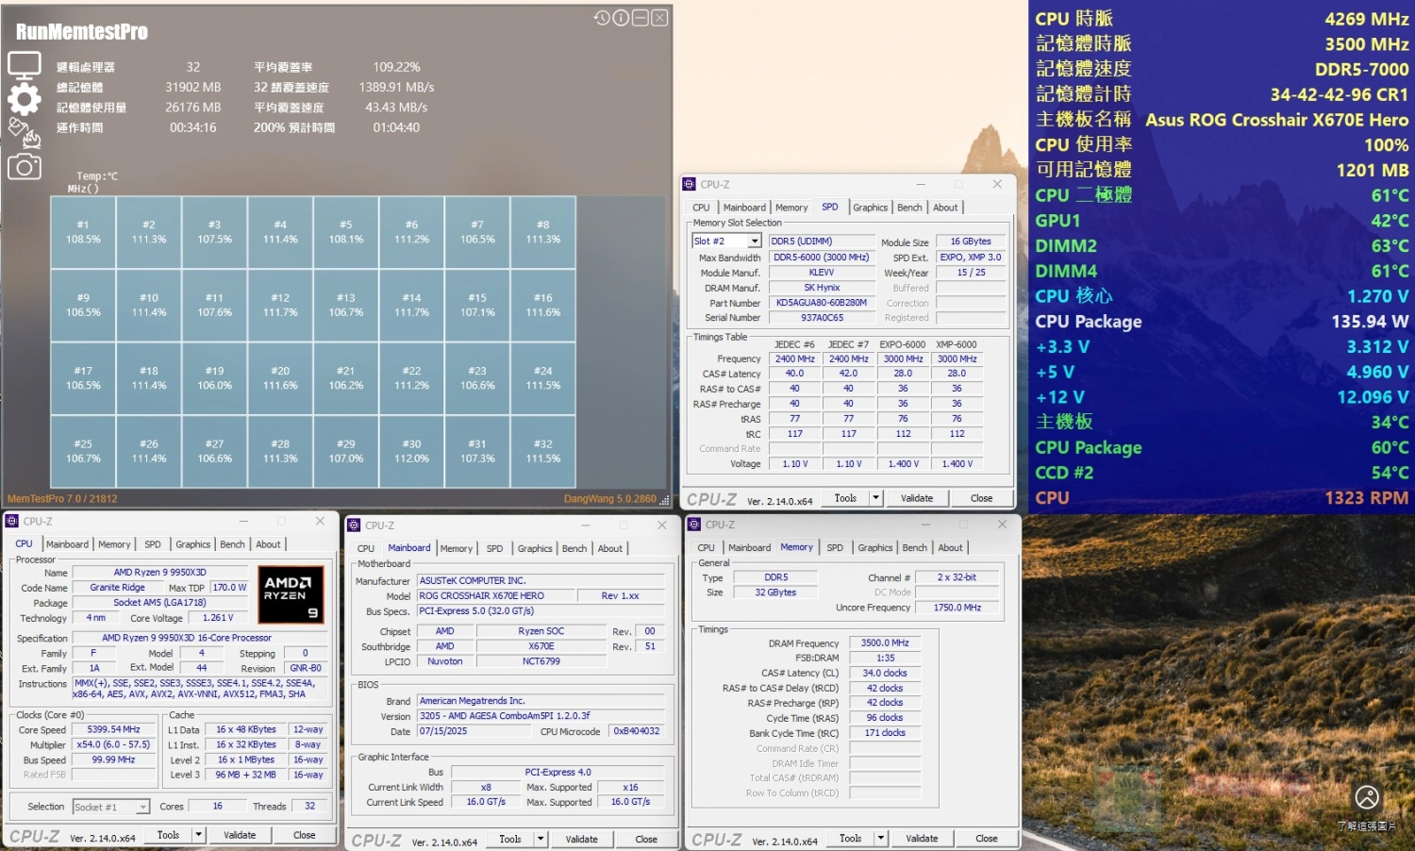Open Mainboard tab in the CPU window

point(68,544)
